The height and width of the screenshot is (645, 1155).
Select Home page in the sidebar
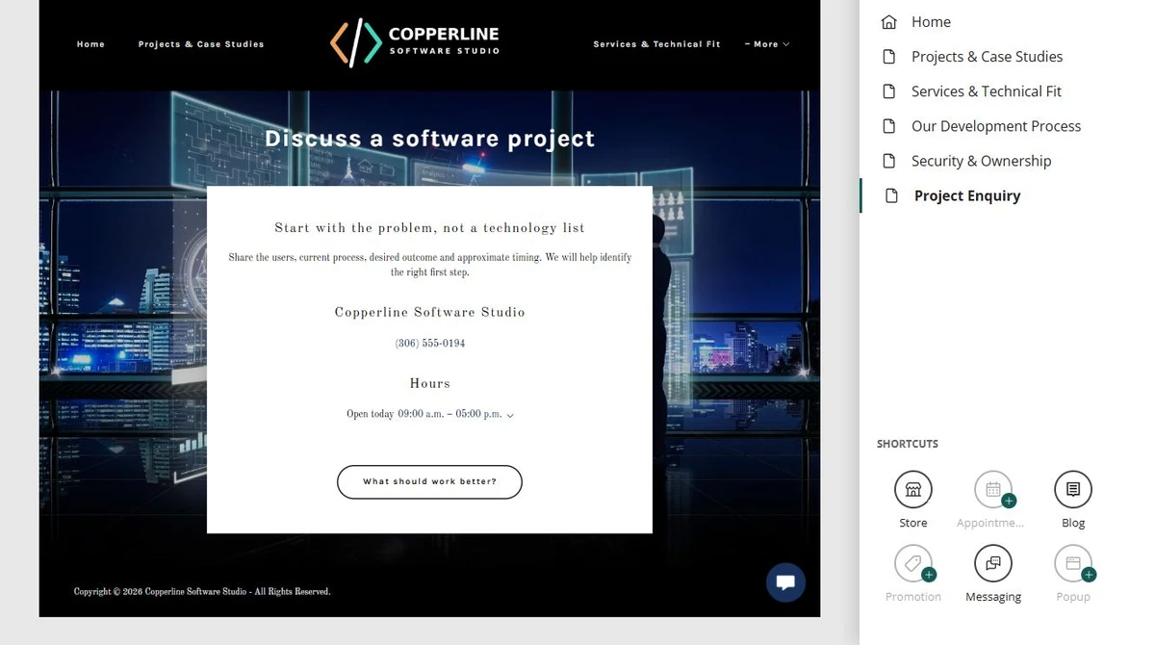click(x=931, y=22)
